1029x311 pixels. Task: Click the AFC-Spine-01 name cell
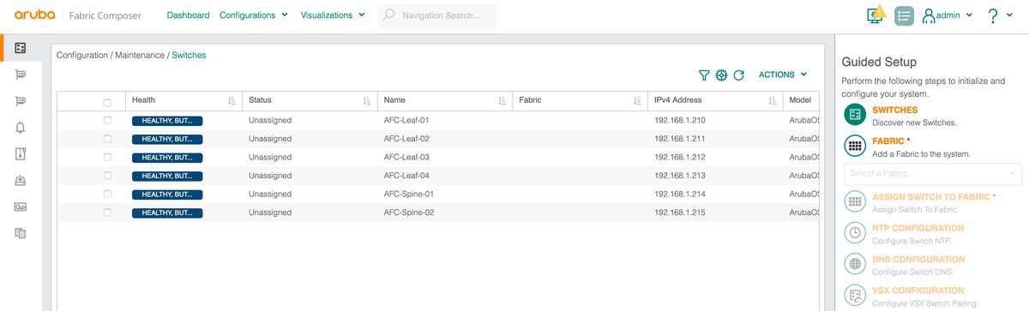(409, 194)
